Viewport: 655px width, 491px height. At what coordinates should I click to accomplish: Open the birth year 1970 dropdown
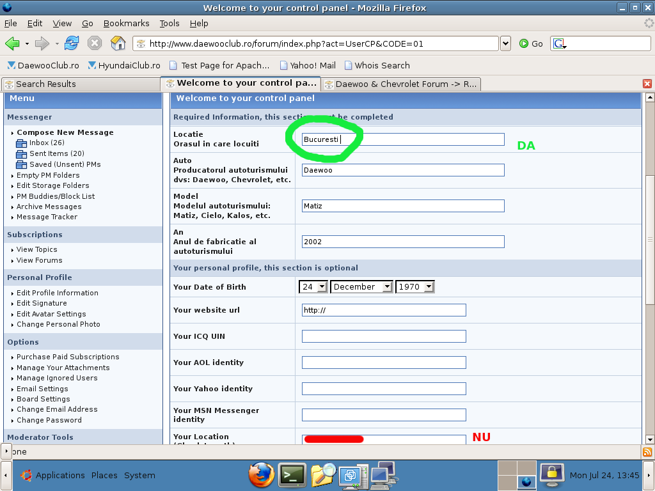(x=414, y=287)
